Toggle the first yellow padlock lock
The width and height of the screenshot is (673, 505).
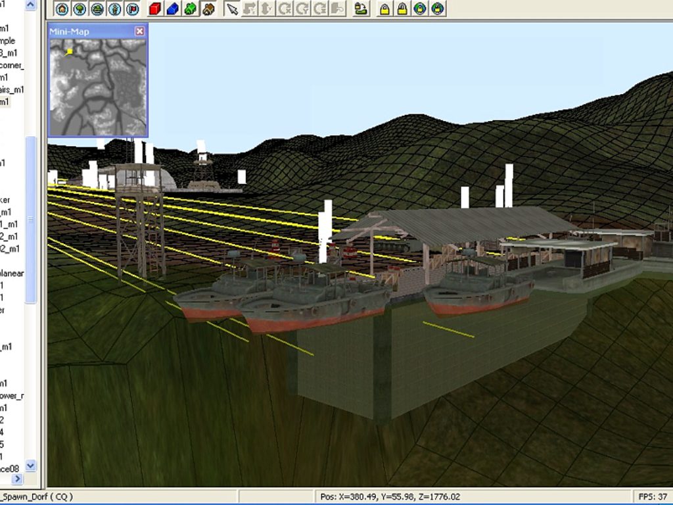point(384,9)
